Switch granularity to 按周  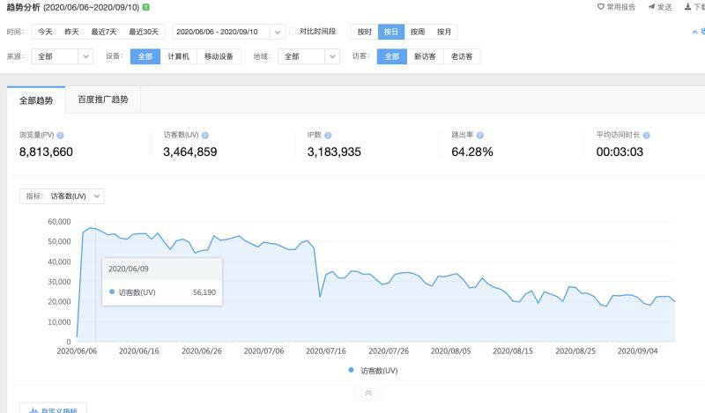coord(418,32)
